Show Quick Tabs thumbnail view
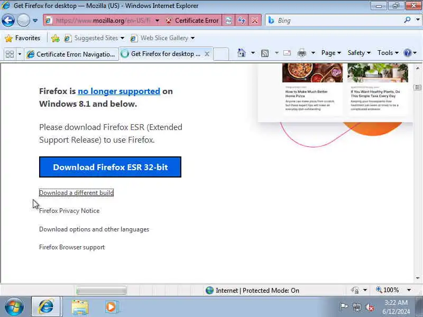The width and height of the screenshot is (423, 317). click(x=10, y=54)
